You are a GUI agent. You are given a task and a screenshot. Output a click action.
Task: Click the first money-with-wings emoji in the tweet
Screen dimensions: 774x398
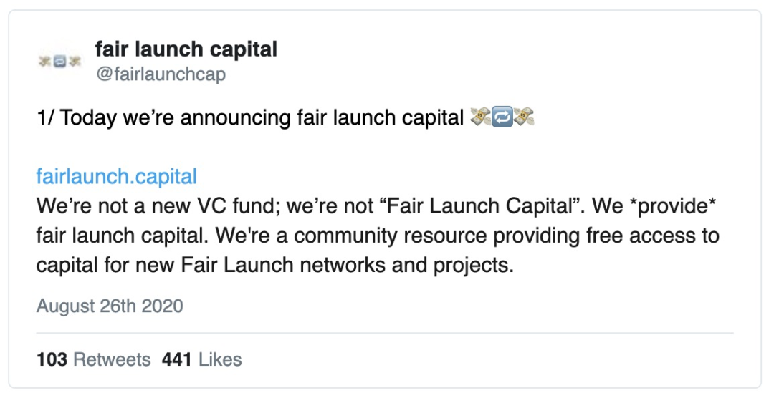tap(479, 117)
